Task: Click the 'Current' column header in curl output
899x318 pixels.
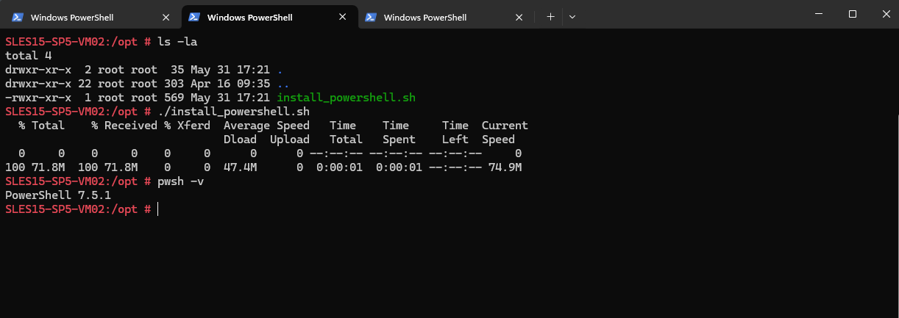Action: (x=505, y=126)
